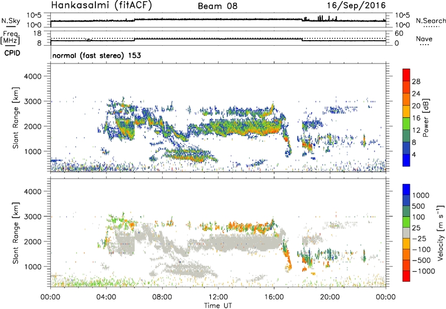
Task: Click the "20:00" time tick label
Action: [330, 297]
